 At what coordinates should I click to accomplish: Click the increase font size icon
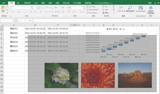tap(40, 8)
